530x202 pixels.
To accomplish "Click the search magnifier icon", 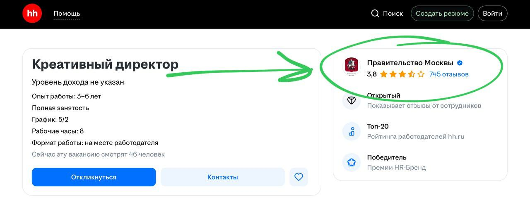I will (x=375, y=14).
